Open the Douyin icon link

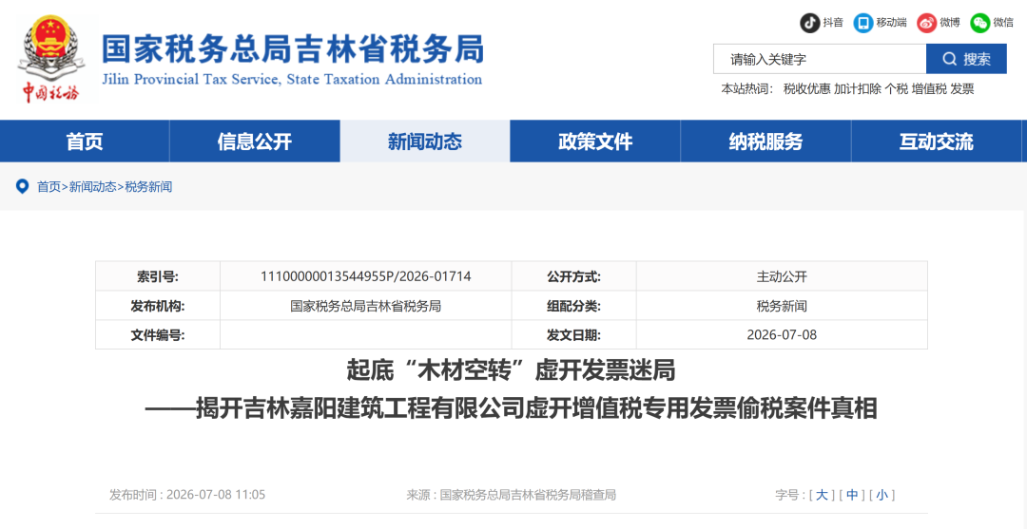[x=809, y=23]
